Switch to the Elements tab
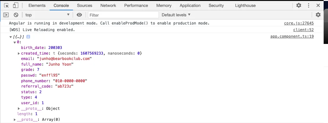The image size is (328, 123). tap(37, 5)
